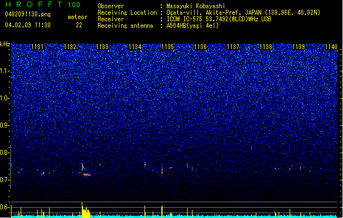
Task: Click the 1137 time marker
Action: click(x=233, y=47)
